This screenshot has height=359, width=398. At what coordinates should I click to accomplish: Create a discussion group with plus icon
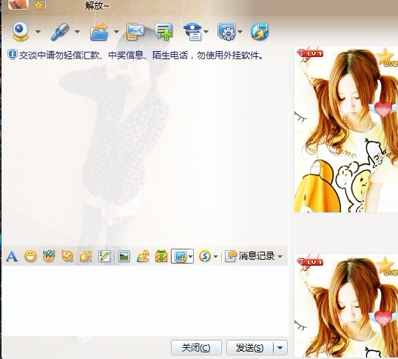click(x=163, y=32)
